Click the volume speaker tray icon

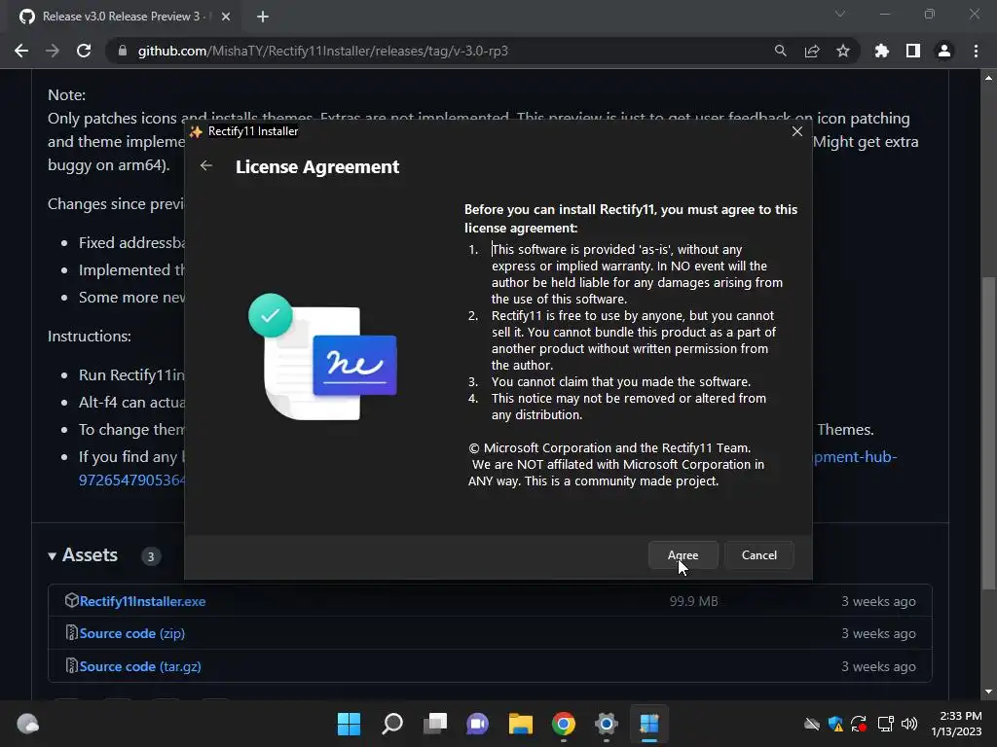click(x=909, y=724)
